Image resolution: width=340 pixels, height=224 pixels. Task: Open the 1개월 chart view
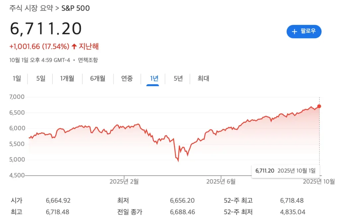pos(67,79)
